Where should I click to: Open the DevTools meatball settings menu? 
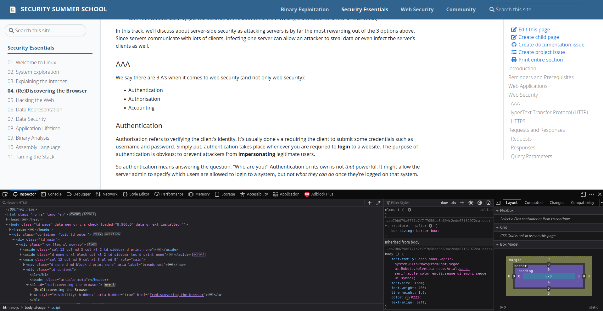pyautogui.click(x=592, y=194)
